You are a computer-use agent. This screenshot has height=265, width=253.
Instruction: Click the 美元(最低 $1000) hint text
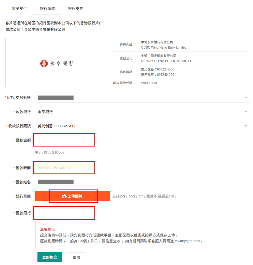(49, 152)
